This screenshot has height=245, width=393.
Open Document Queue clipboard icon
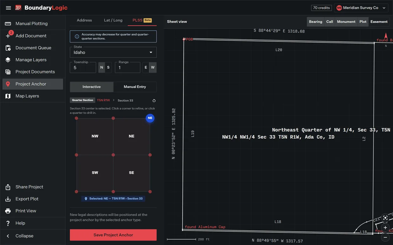pos(8,48)
